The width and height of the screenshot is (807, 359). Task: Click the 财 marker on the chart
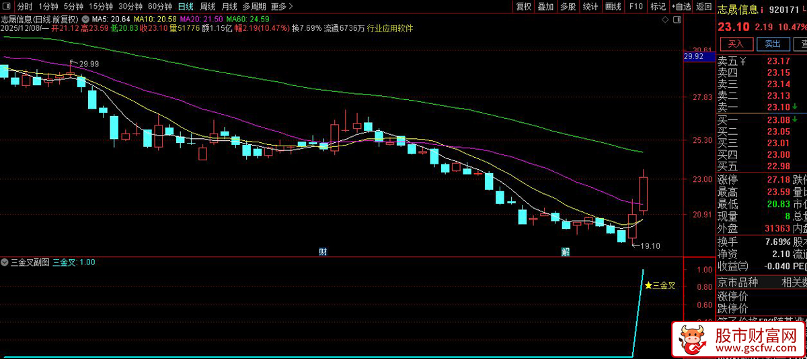tap(323, 252)
